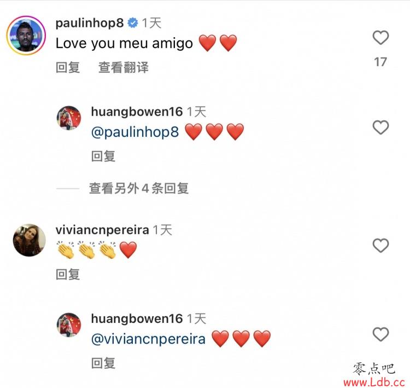Like huangbowen16's reply to paulinhop8

point(380,128)
